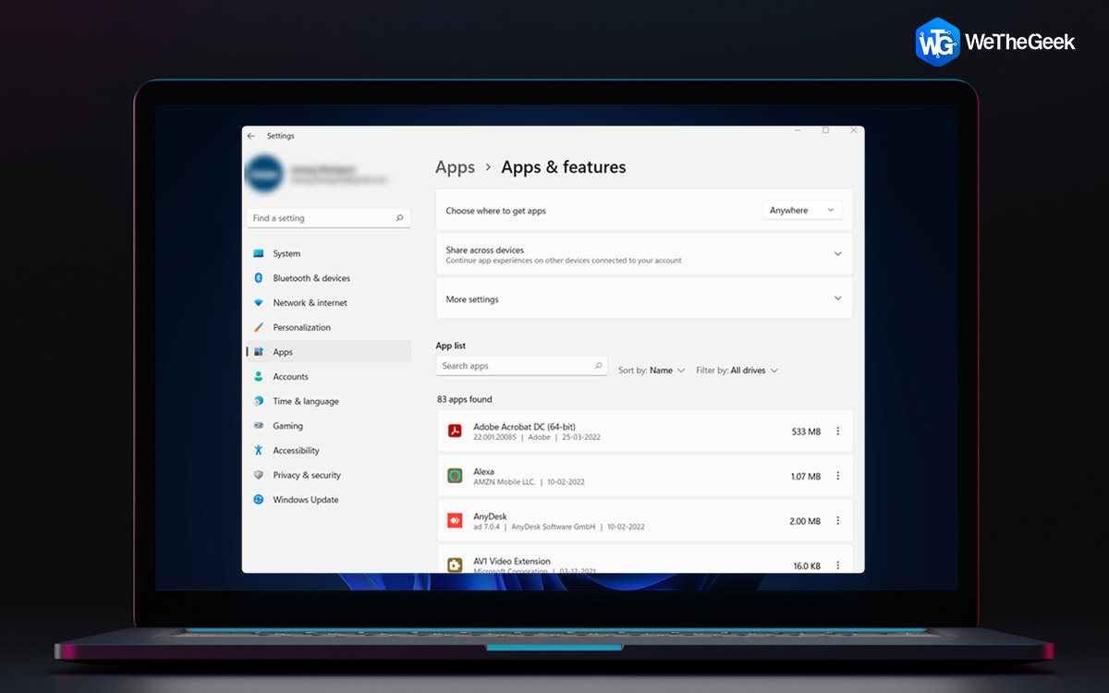Click the Apps sidebar icon
Image resolution: width=1109 pixels, height=693 pixels.
click(259, 352)
